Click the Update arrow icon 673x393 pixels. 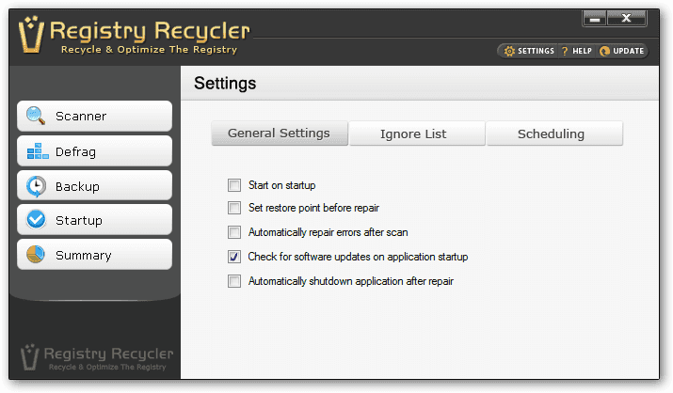[x=604, y=51]
